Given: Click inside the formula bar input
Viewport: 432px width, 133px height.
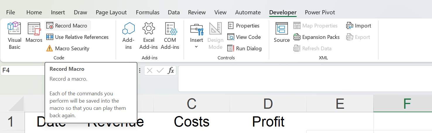Looking at the screenshot, I should [x=305, y=79].
